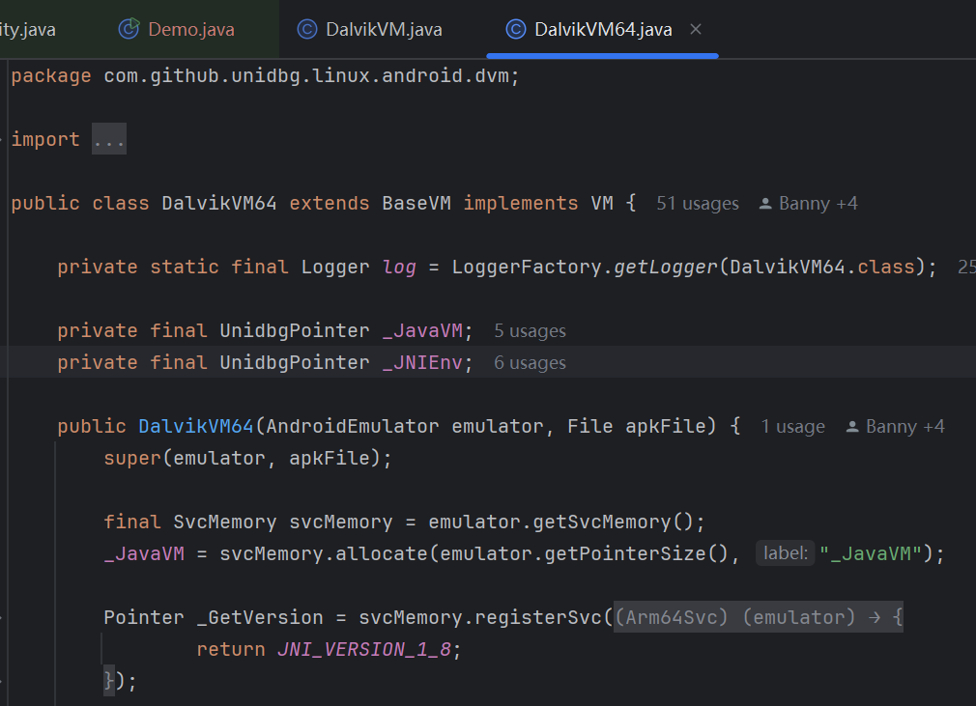Image resolution: width=976 pixels, height=706 pixels.
Task: Show authors Banny +4 on the class declaration
Action: click(x=818, y=204)
